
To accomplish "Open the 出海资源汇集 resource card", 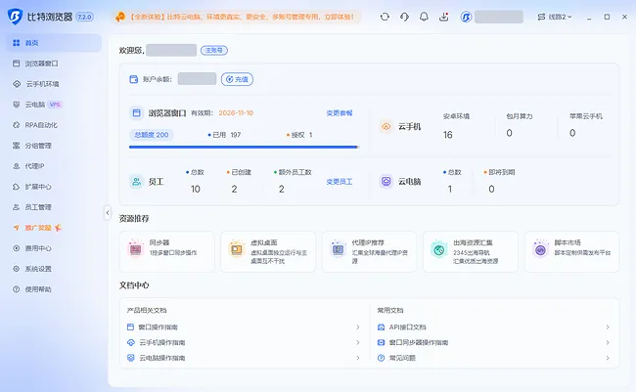I will (471, 252).
